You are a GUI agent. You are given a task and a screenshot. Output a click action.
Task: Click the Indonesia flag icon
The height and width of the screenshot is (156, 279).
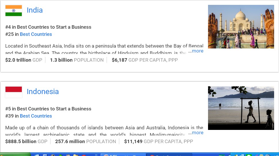pyautogui.click(x=14, y=92)
